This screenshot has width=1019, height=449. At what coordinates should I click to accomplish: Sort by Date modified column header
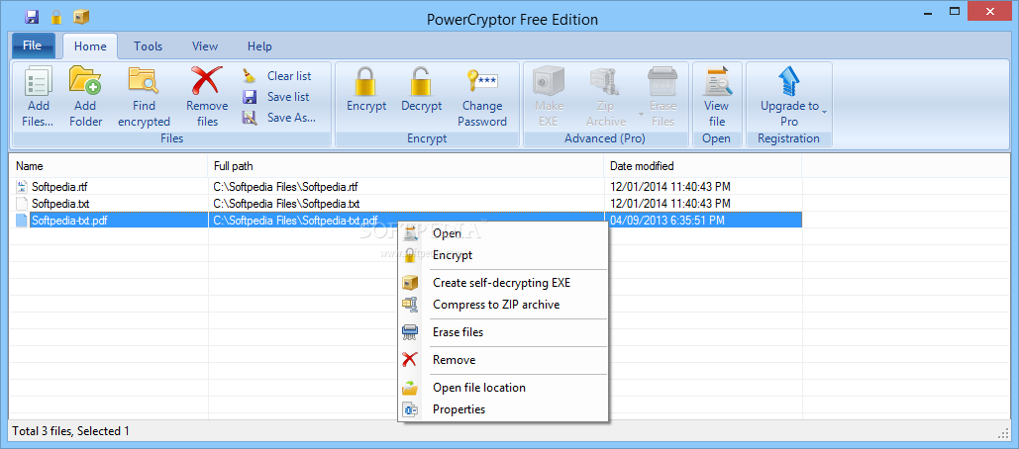click(x=702, y=166)
